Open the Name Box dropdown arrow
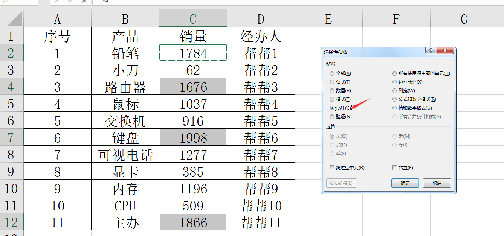504x236 pixels. click(35, 2)
